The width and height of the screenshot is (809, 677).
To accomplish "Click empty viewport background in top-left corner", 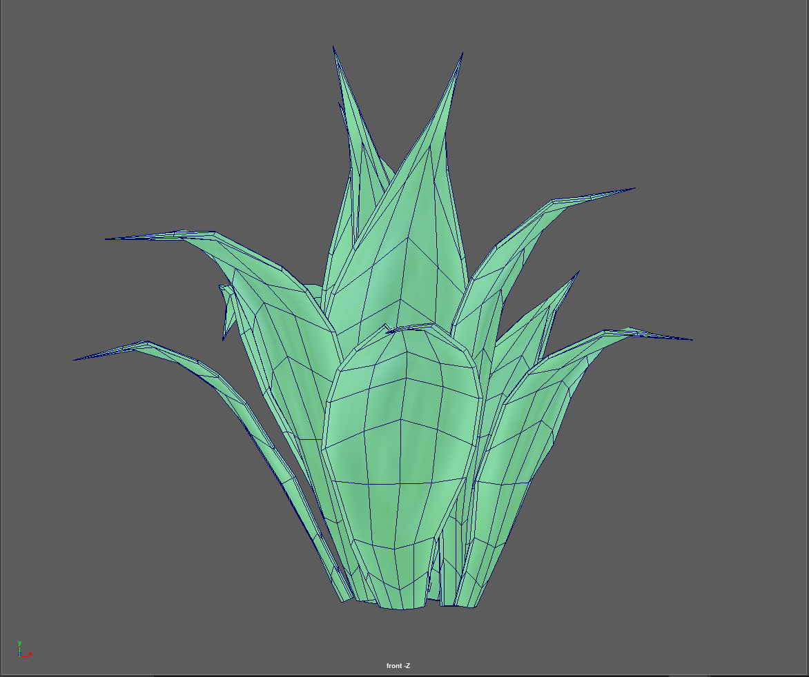I will point(55,55).
